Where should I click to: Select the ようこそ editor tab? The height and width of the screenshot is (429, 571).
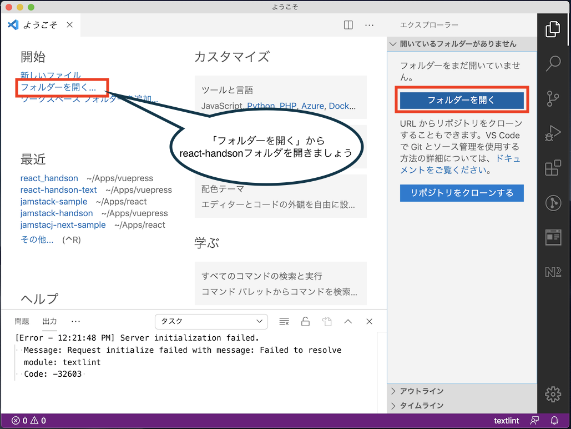[40, 25]
